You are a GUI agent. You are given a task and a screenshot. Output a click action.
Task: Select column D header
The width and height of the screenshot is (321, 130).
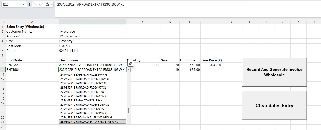[170, 22]
